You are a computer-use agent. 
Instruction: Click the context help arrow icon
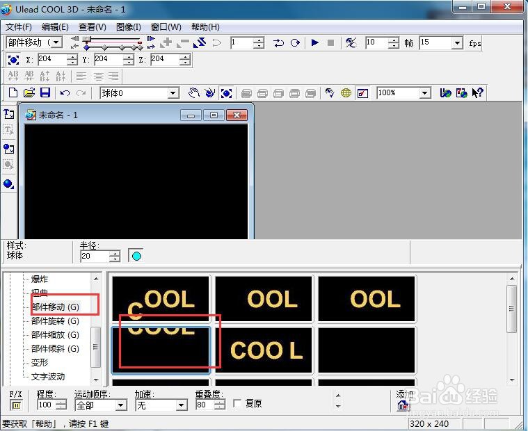[x=477, y=92]
